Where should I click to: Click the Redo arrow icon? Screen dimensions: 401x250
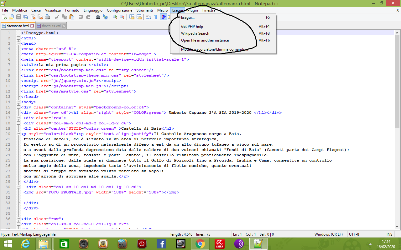tap(88, 17)
